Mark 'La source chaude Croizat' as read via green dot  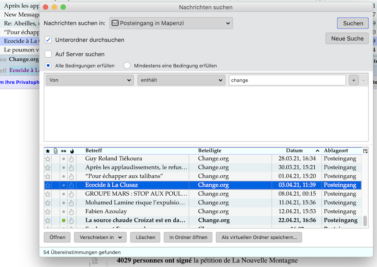64,220
